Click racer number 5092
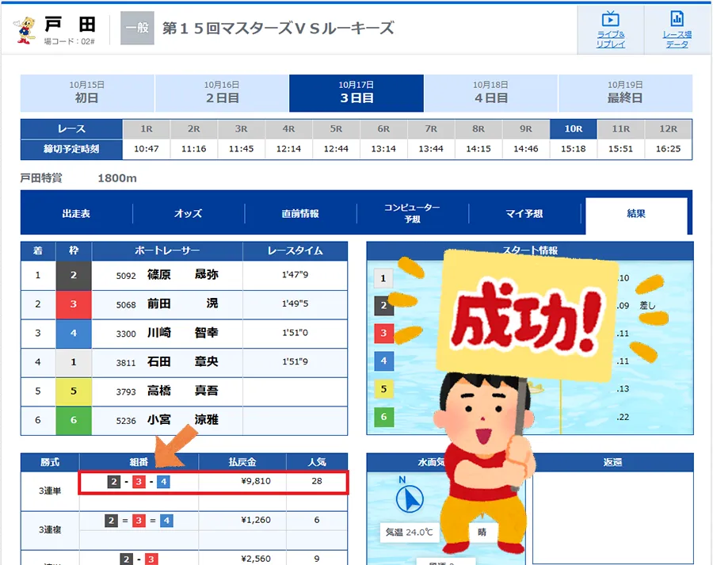The image size is (713, 565). click(126, 276)
